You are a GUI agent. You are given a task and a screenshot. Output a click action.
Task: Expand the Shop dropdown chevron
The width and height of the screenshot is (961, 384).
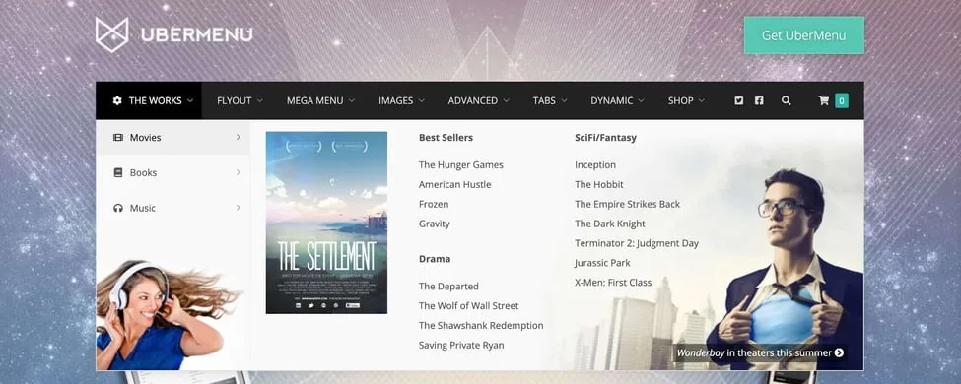pyautogui.click(x=702, y=101)
